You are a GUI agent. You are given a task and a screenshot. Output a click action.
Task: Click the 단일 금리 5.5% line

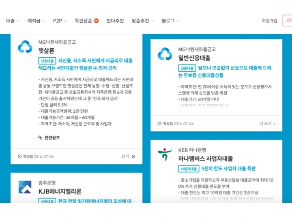[x=53, y=105]
